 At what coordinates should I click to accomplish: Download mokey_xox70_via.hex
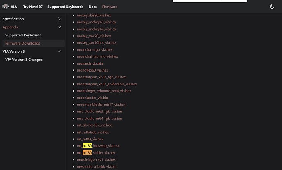tap(94, 36)
